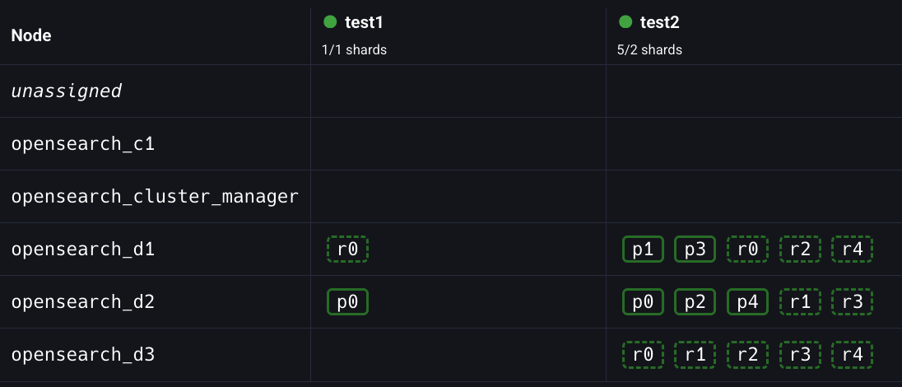The image size is (902, 387).
Task: Click p0 primary shard of test2 on opensearch_d2
Action: tap(643, 302)
